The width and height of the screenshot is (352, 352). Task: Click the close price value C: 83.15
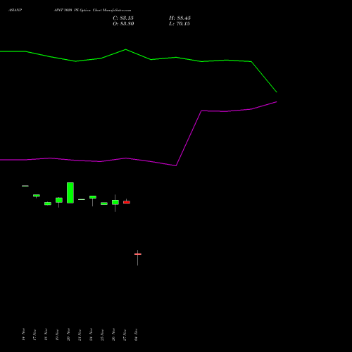[123, 18]
